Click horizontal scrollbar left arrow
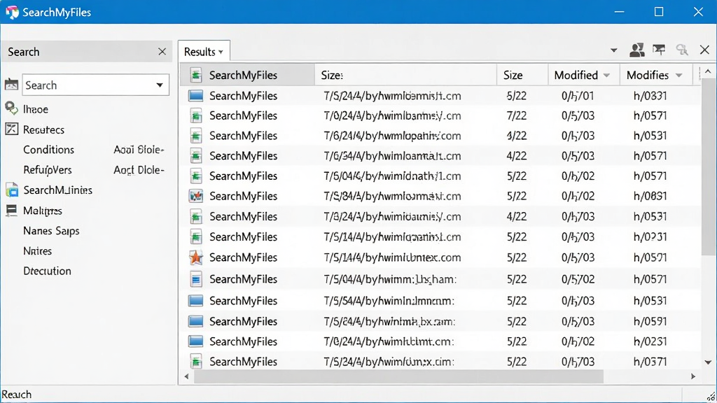 (186, 376)
